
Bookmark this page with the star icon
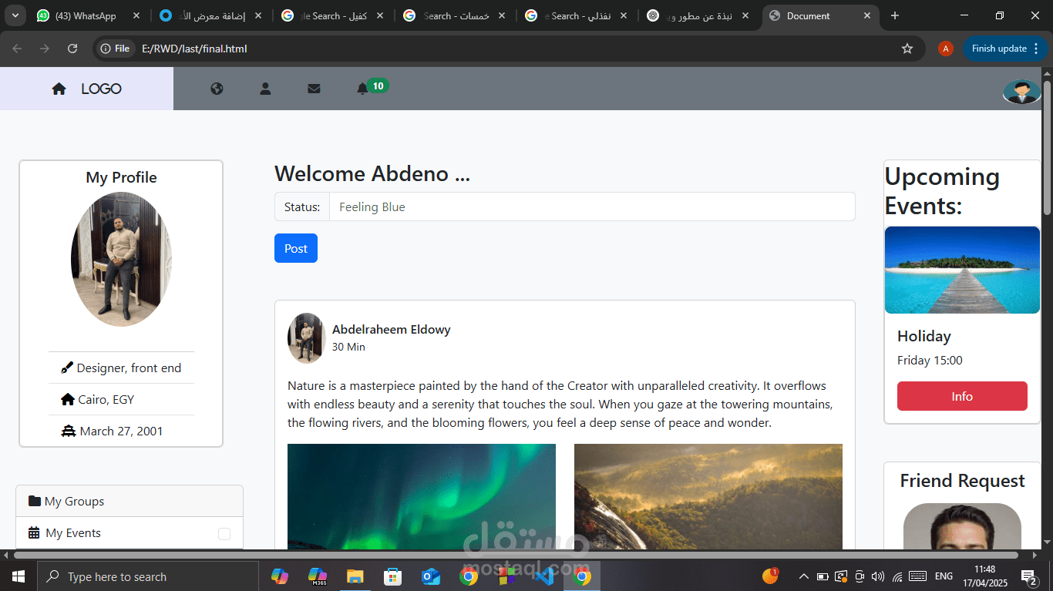click(x=907, y=49)
